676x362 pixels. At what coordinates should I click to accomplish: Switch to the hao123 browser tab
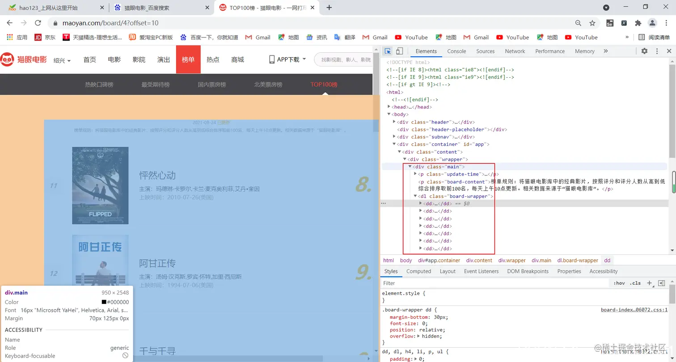pyautogui.click(x=54, y=8)
